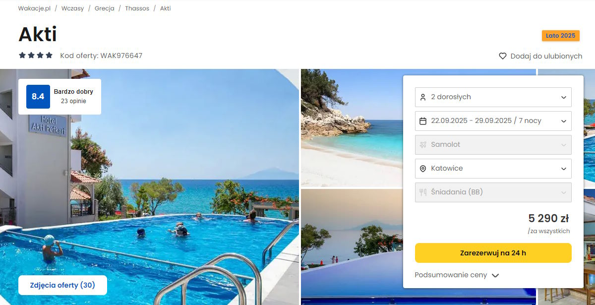Expand Podsumowanie ceny price summary

pyautogui.click(x=457, y=275)
